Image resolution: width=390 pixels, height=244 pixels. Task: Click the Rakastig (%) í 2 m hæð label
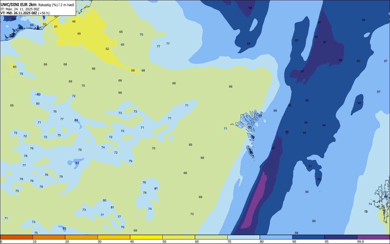[56, 5]
